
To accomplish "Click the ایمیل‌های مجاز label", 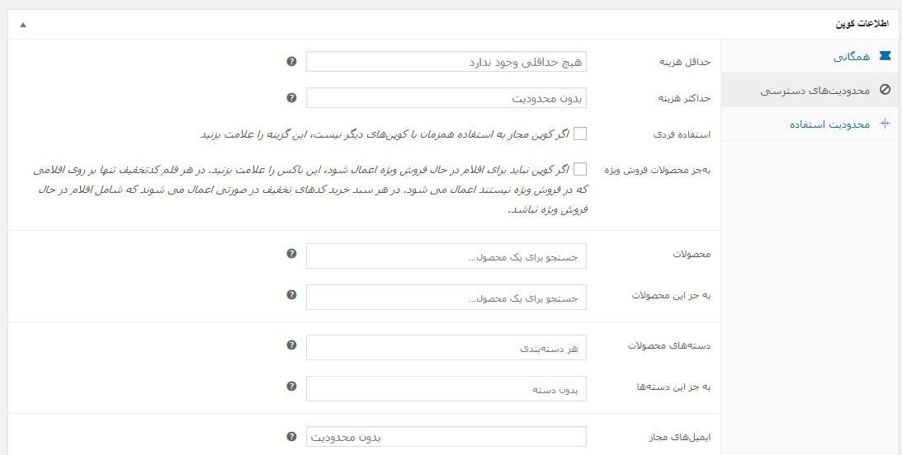I will tap(679, 437).
